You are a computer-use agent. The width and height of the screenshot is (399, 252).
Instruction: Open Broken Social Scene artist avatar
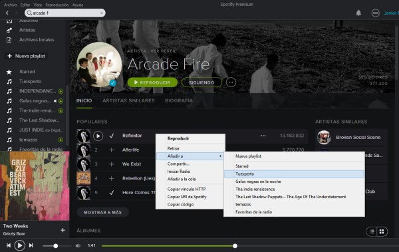coord(324,138)
